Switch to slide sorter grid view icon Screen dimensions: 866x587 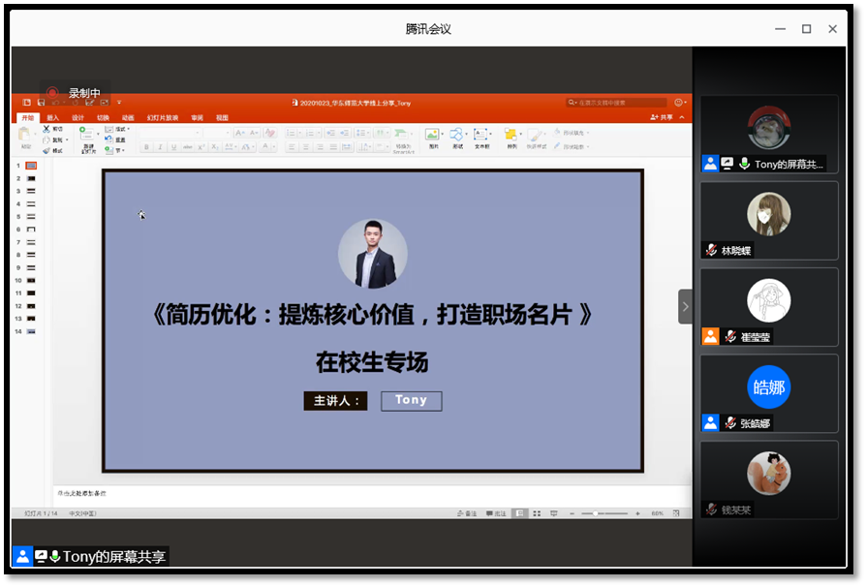pos(537,512)
